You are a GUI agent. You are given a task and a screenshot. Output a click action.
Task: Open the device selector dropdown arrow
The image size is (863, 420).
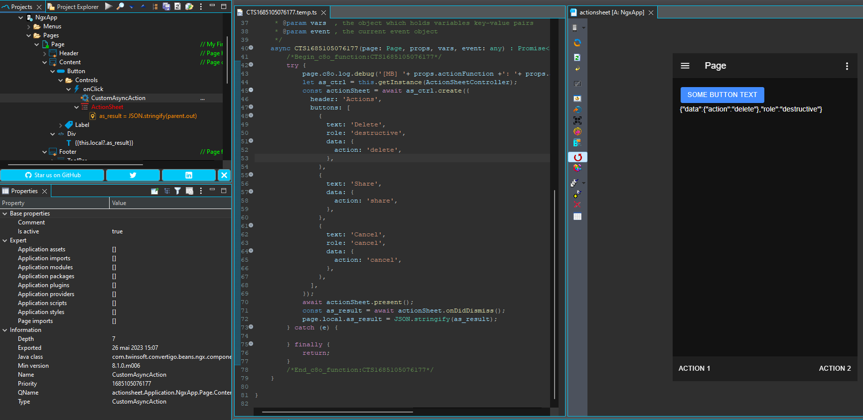click(583, 28)
